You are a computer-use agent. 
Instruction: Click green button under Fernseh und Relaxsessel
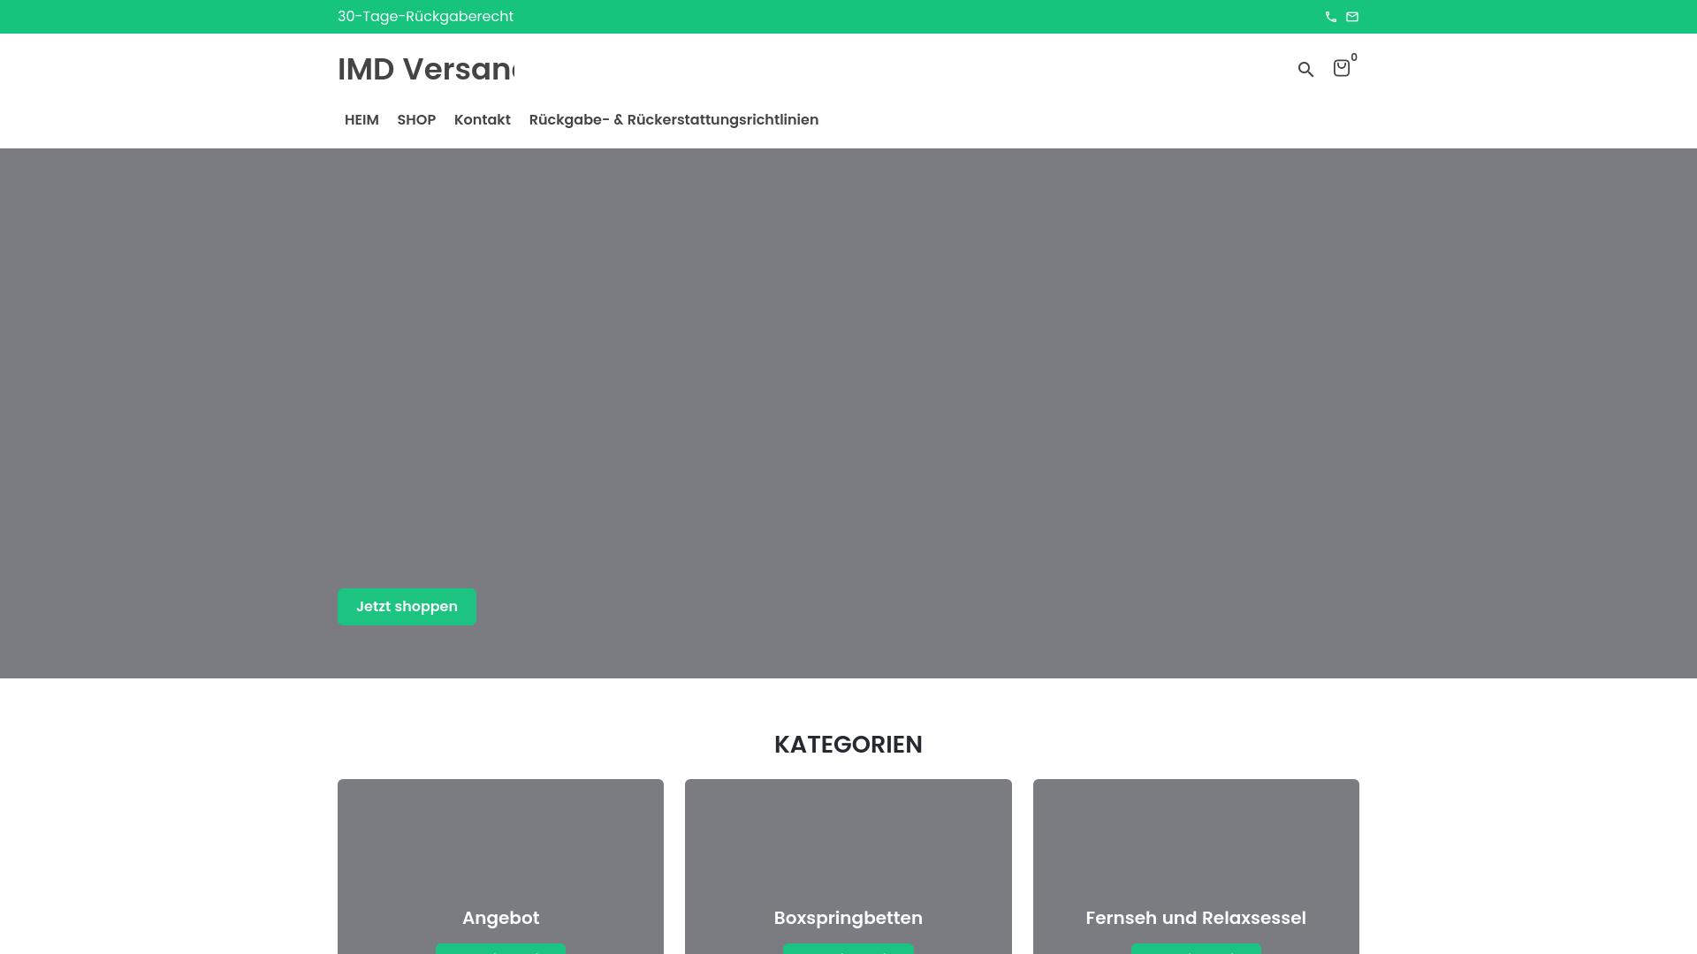pos(1195,949)
